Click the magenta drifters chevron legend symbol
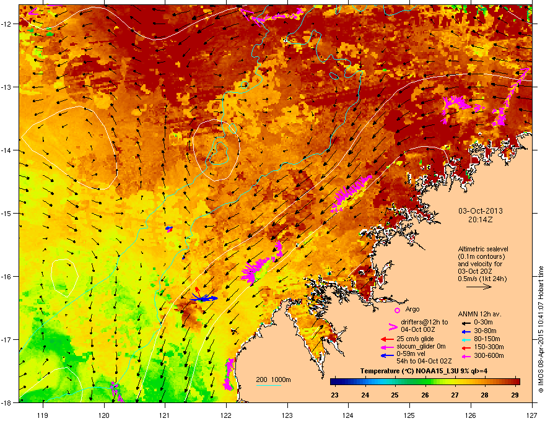545x421 pixels. [393, 327]
